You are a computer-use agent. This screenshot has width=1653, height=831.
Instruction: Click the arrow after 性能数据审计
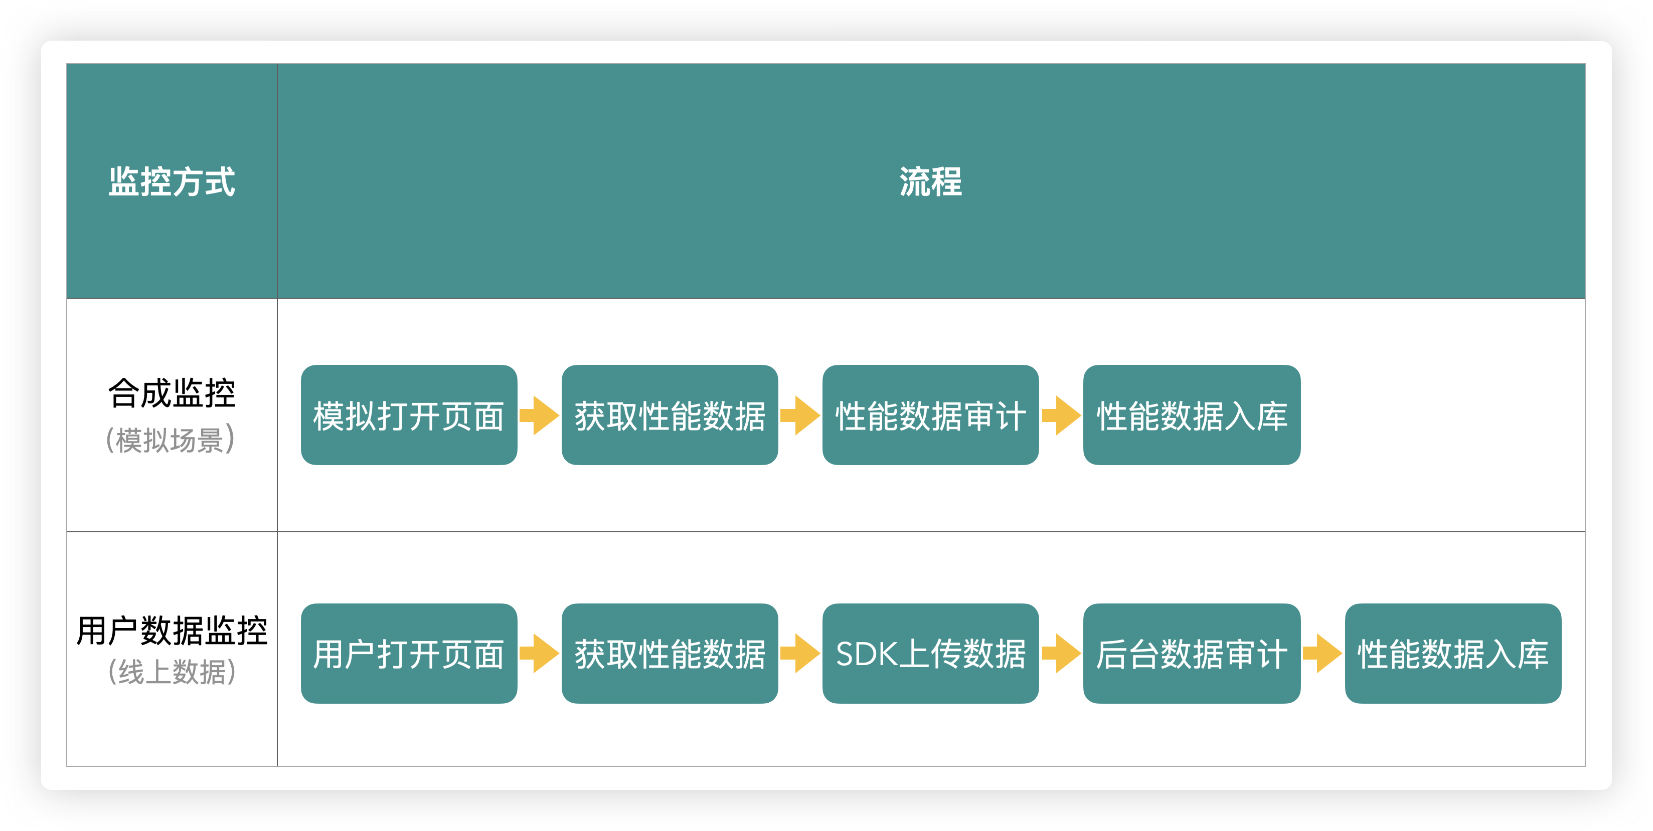pos(1061,415)
